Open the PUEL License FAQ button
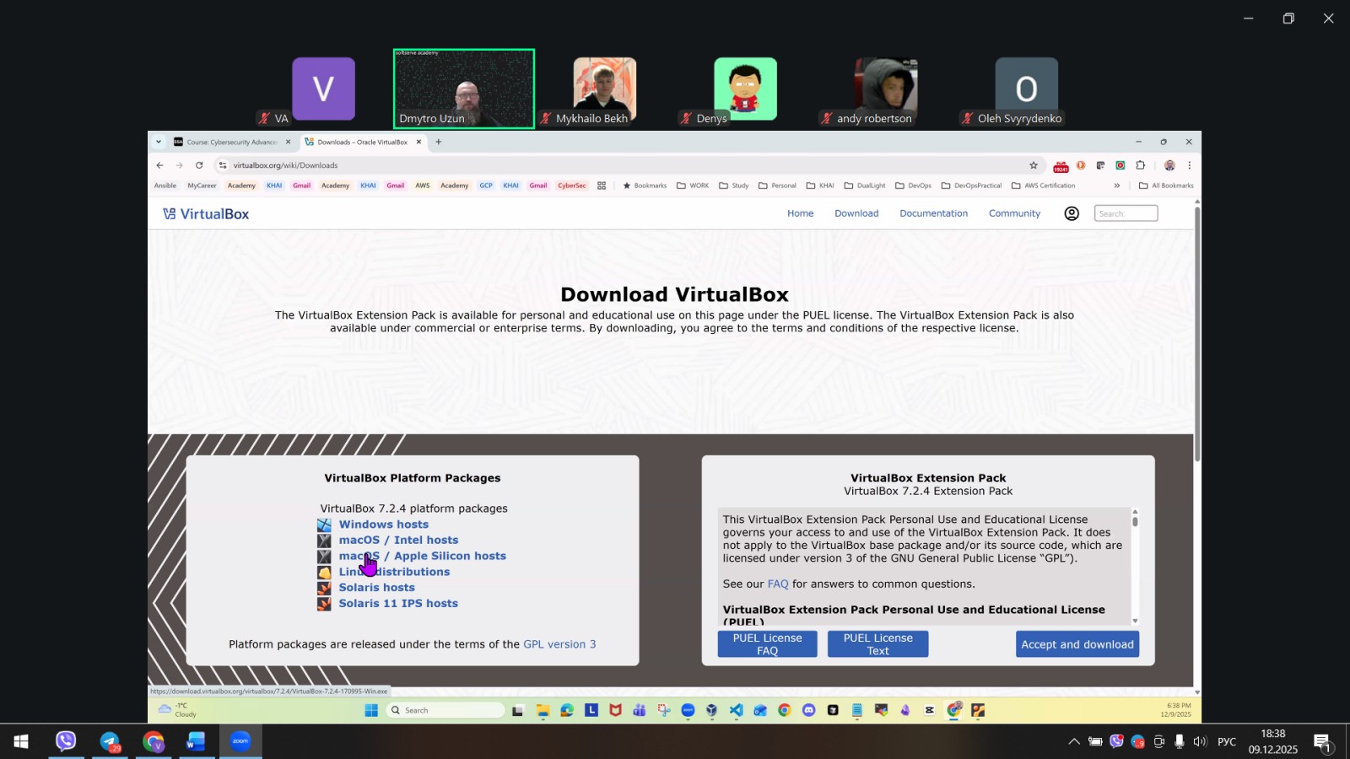This screenshot has height=759, width=1350. click(x=767, y=644)
